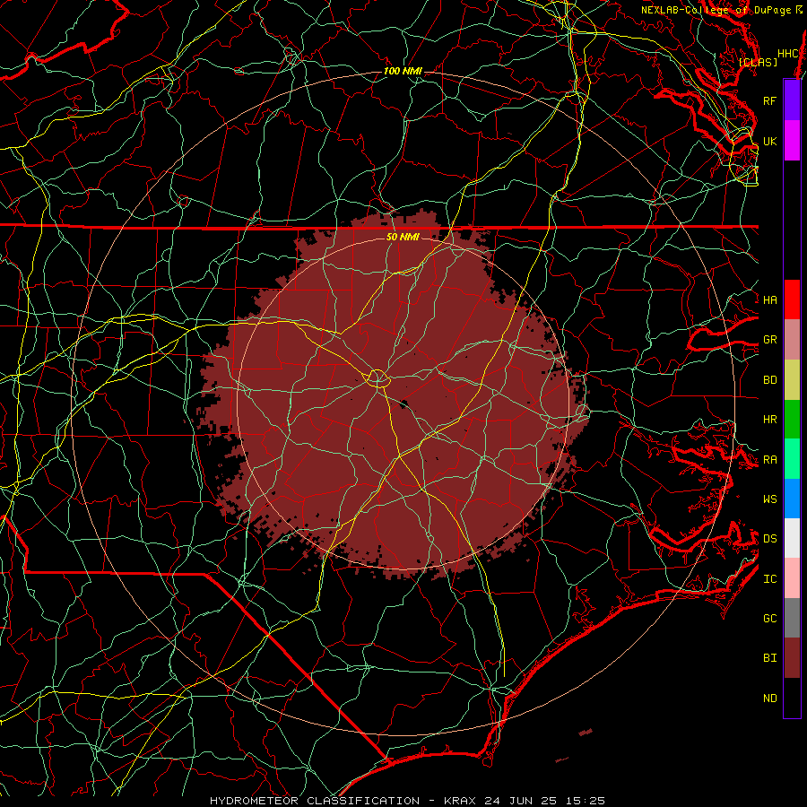Click the GR legend label
The image size is (807, 807).
(770, 340)
